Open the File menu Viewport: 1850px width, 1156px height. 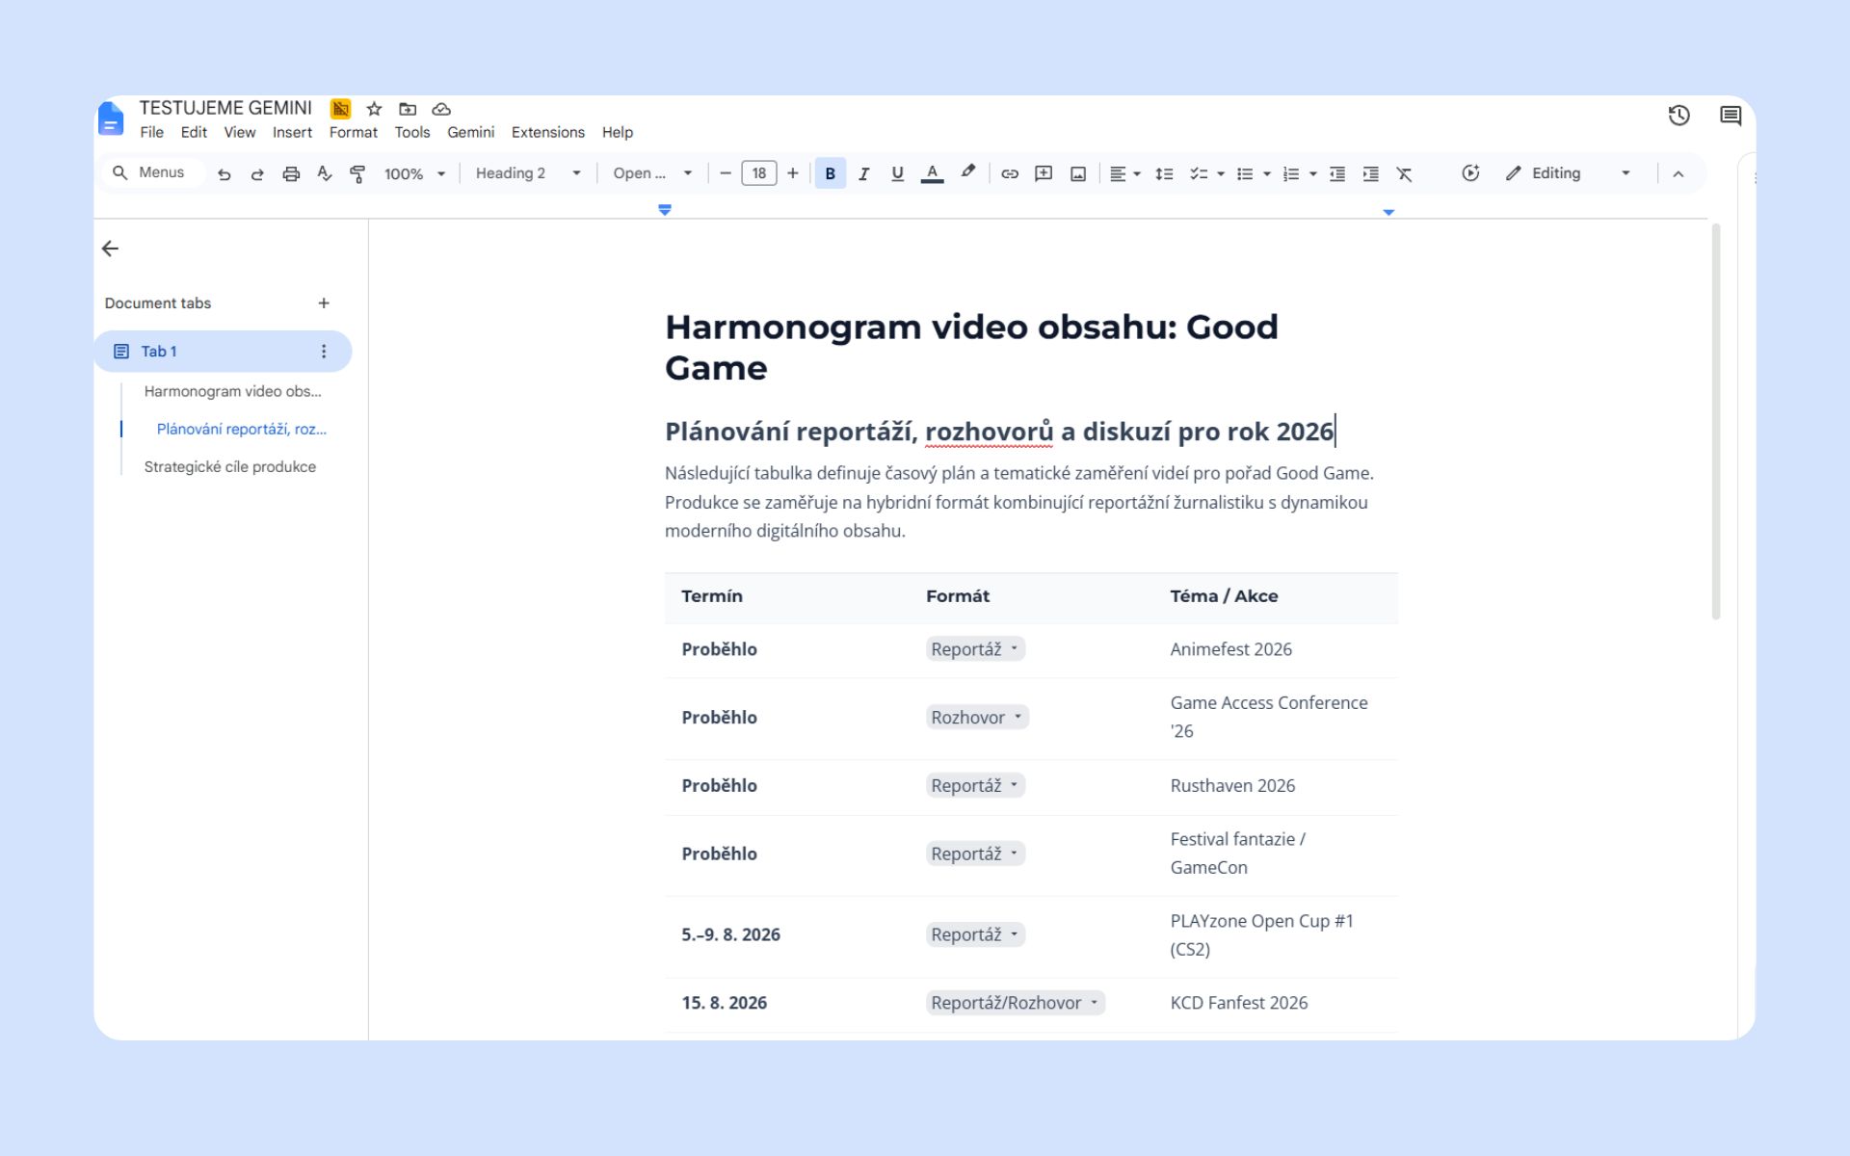click(x=151, y=133)
